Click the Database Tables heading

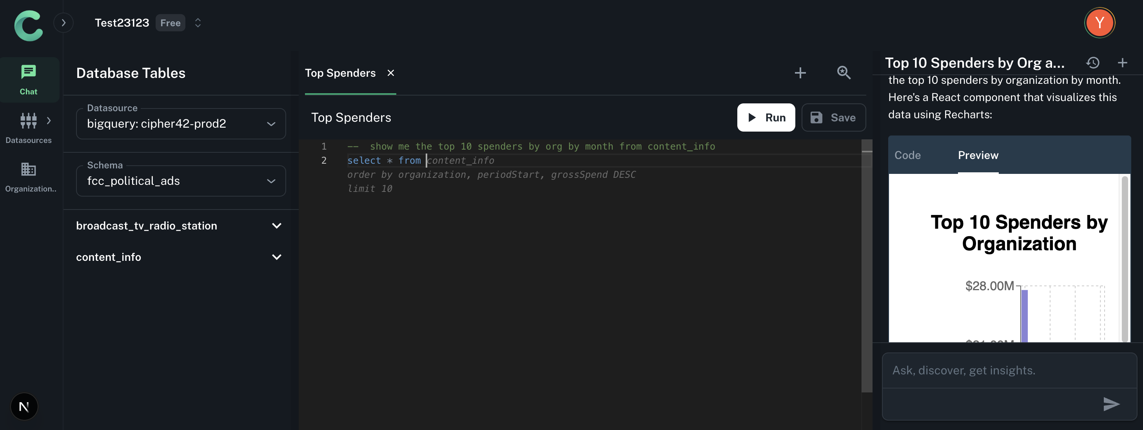coord(131,73)
